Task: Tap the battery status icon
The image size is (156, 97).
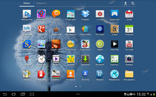Action: (x=154, y=94)
